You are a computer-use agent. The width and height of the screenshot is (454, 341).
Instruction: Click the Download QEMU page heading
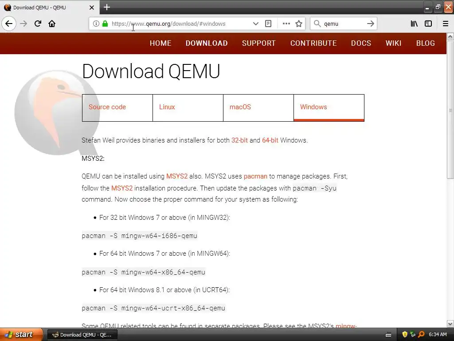coord(151,71)
